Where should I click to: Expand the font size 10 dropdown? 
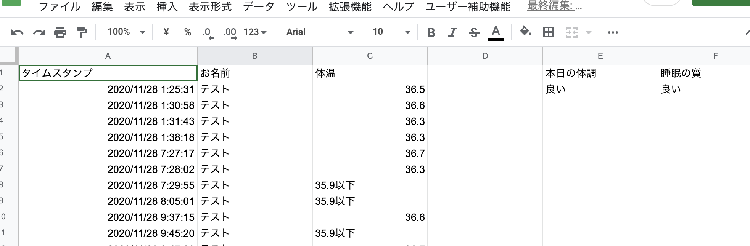[391, 32]
